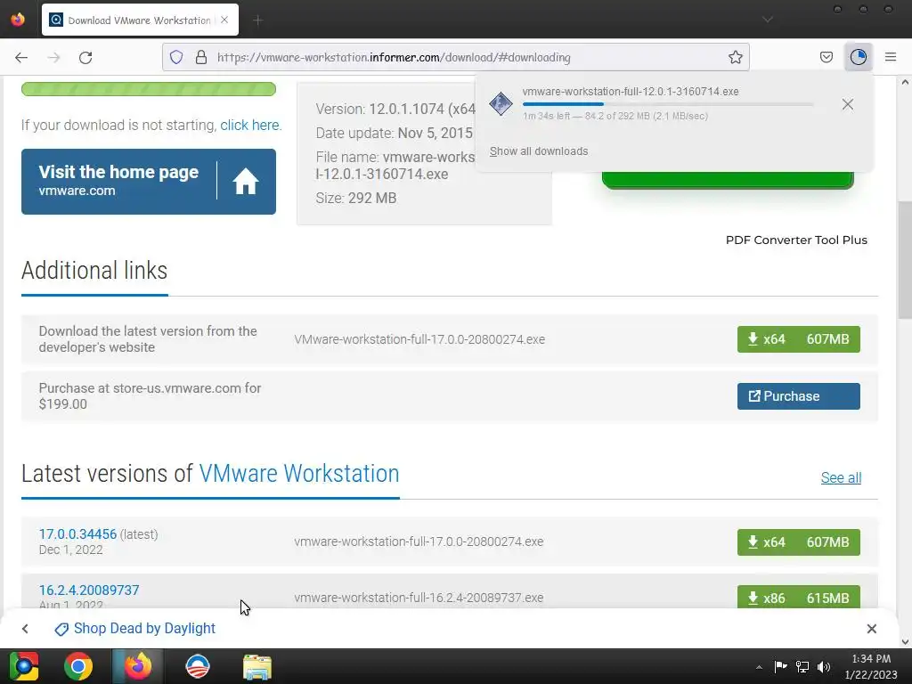Collapse the bottom ad bar with left chevron
The width and height of the screenshot is (912, 684).
click(x=25, y=629)
